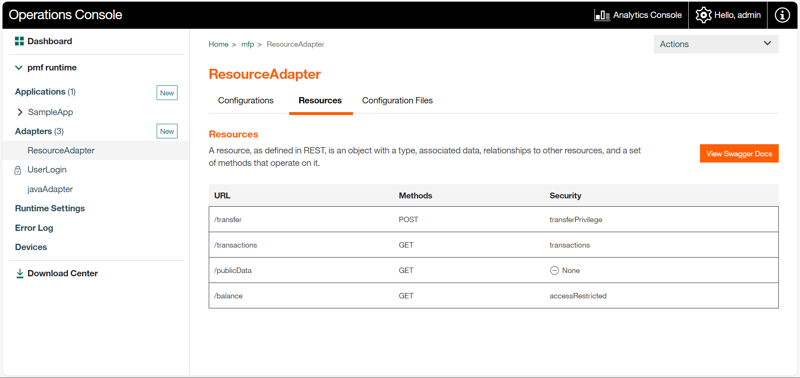Click the ResourceAdapter breadcrumb text
Image resolution: width=800 pixels, height=378 pixels.
pyautogui.click(x=295, y=44)
